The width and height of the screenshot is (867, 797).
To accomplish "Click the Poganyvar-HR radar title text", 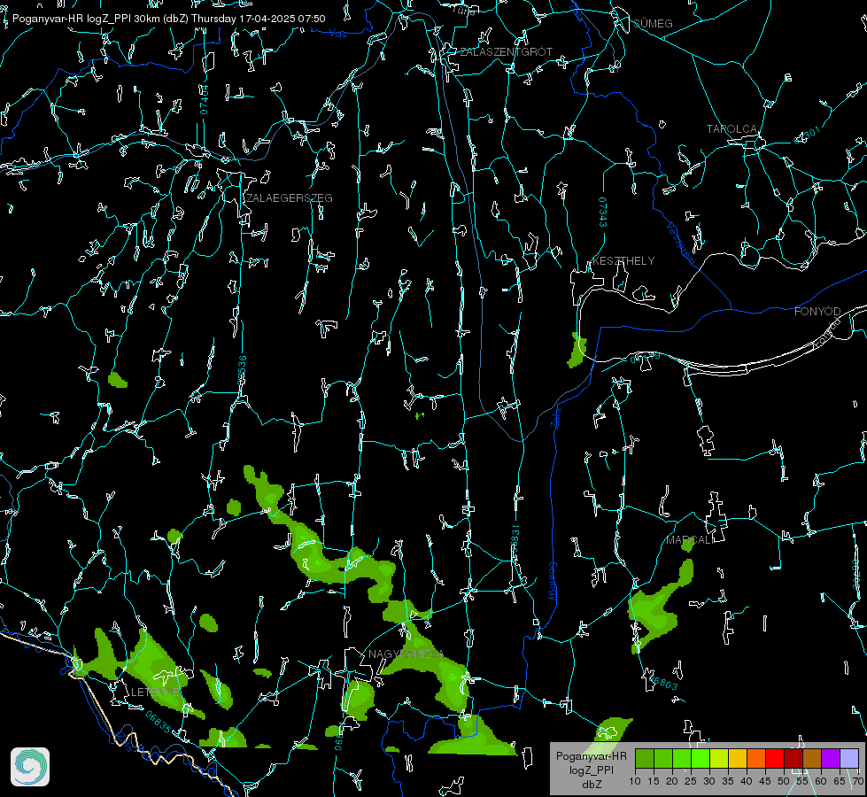I will pos(168,19).
